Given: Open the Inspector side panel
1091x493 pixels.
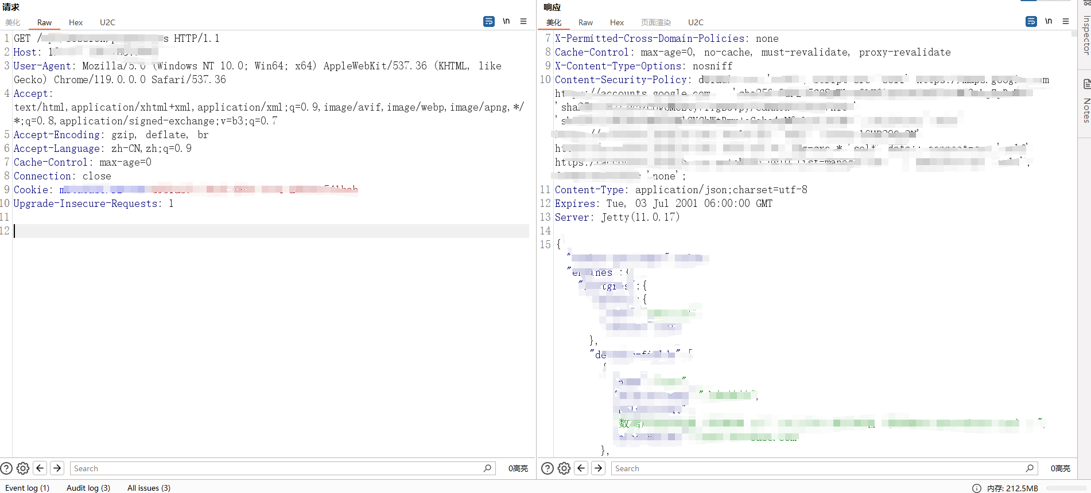Looking at the screenshot, I should pos(1086,34).
